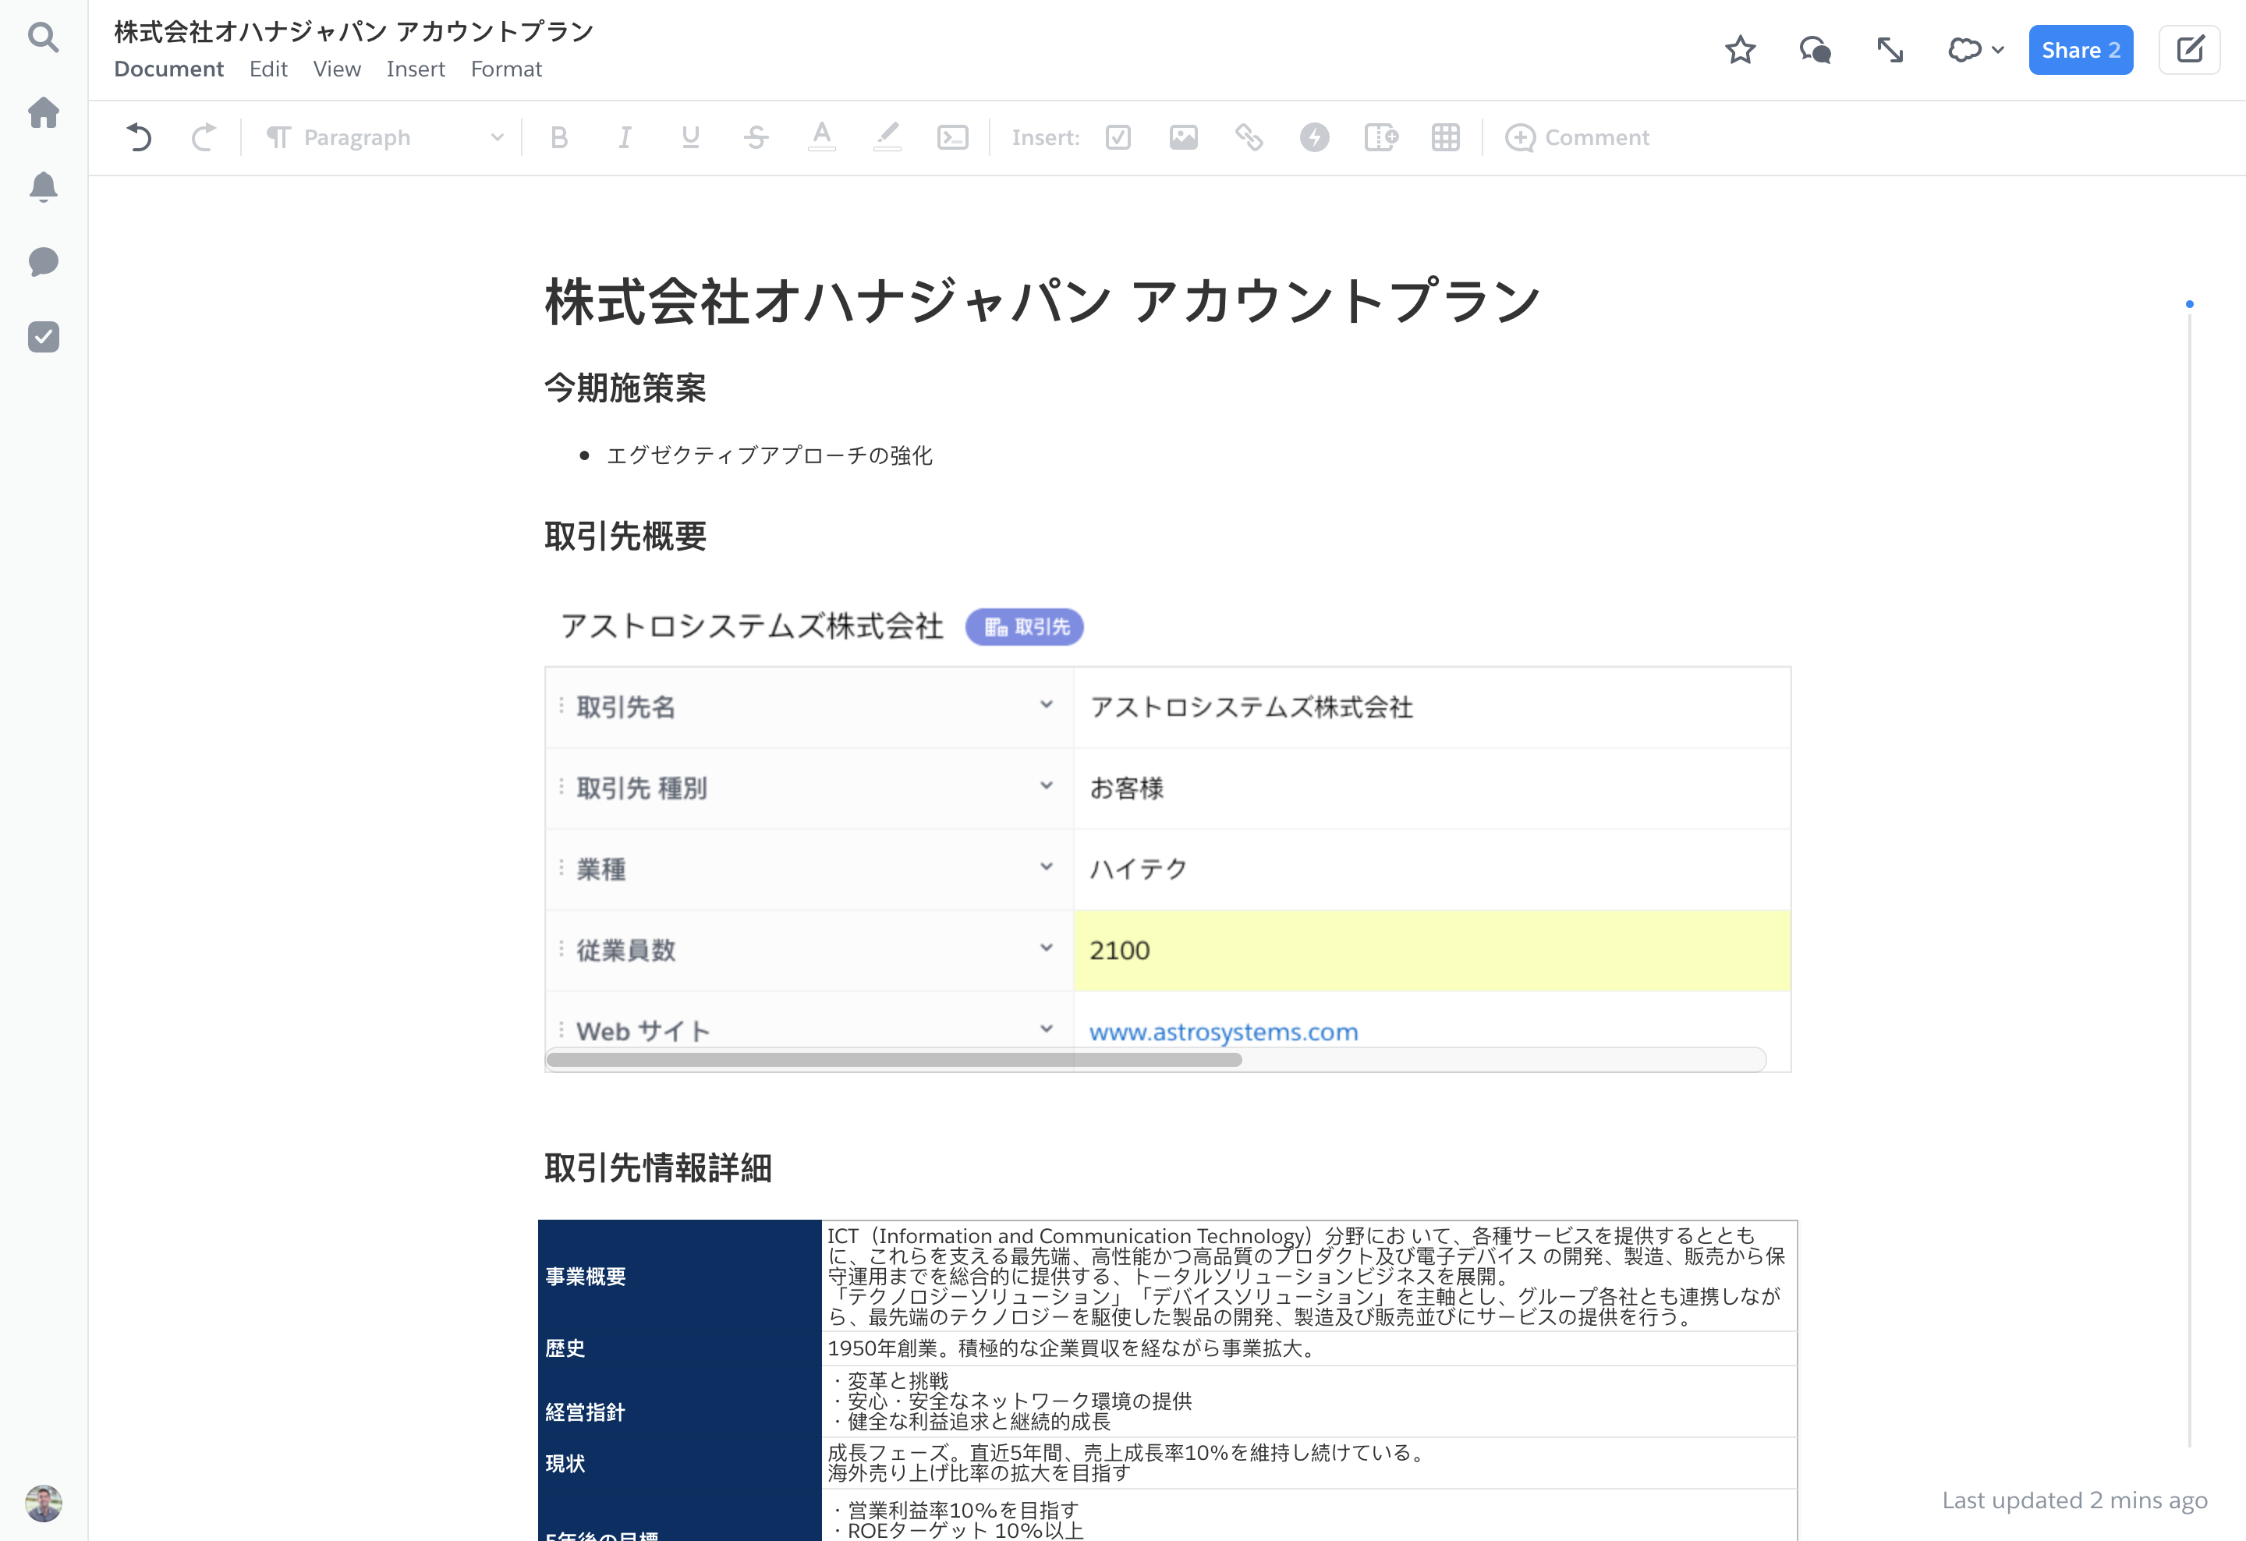Open the Document menu
The width and height of the screenshot is (2246, 1541).
click(x=168, y=69)
